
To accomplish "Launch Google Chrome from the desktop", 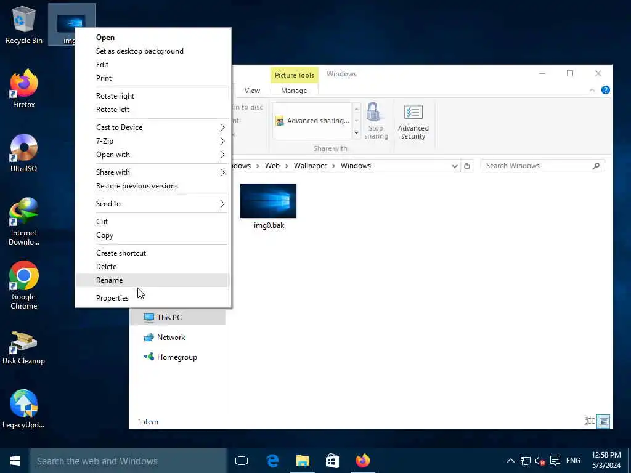I will pos(24,286).
